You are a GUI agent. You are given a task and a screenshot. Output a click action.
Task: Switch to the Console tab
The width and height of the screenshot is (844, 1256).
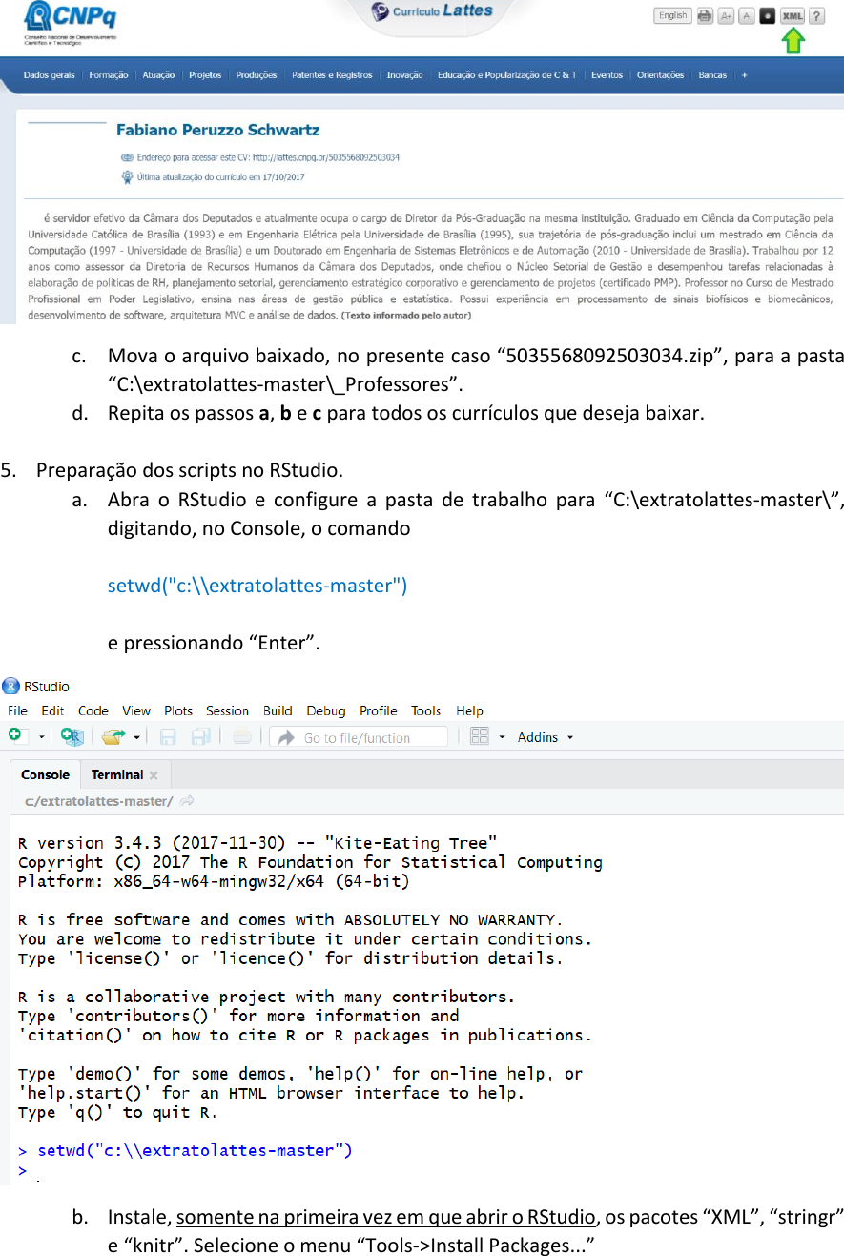pyautogui.click(x=46, y=774)
